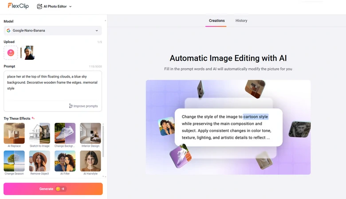Expand the Google-Nano-Banana model dropdown
The height and width of the screenshot is (199, 346).
pyautogui.click(x=52, y=31)
